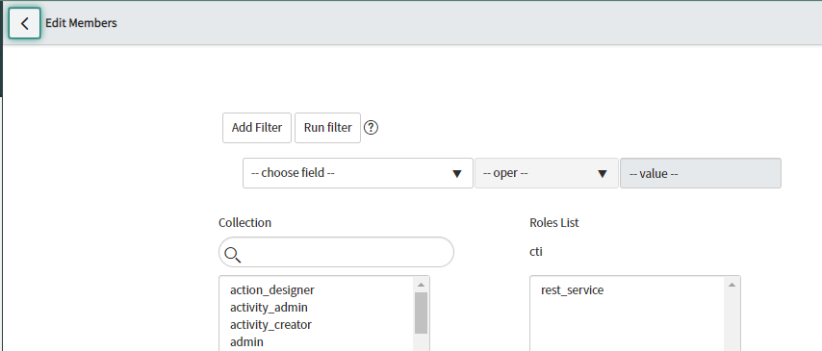Open the oper operator dropdown
822x351 pixels.
[547, 173]
